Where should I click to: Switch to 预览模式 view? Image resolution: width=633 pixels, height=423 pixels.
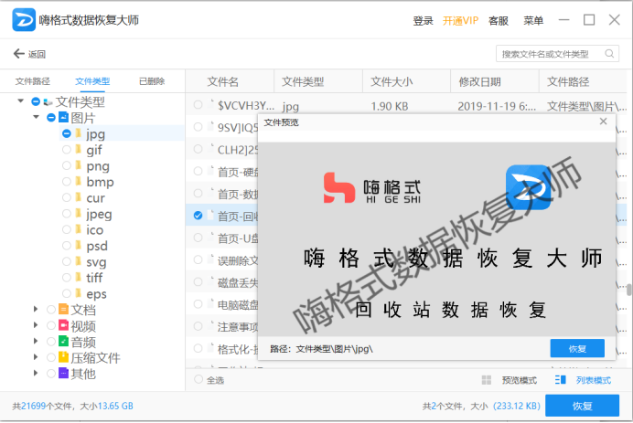tap(520, 380)
